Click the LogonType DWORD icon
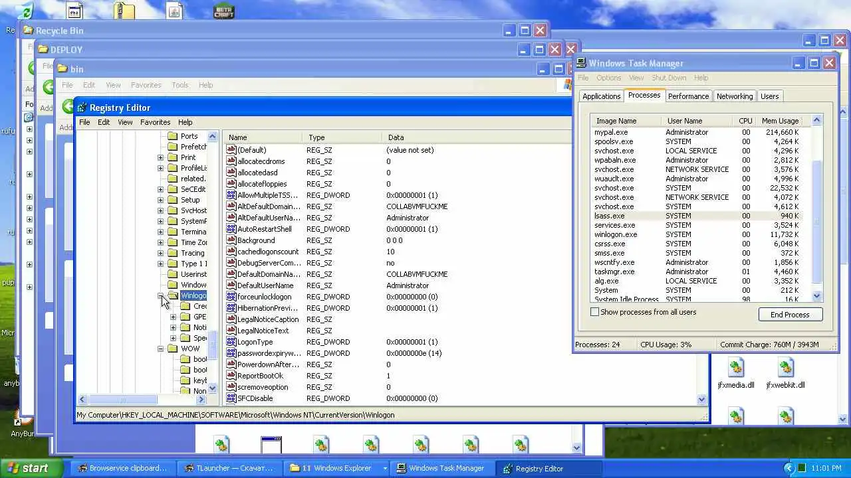This screenshot has width=851, height=478. click(231, 342)
